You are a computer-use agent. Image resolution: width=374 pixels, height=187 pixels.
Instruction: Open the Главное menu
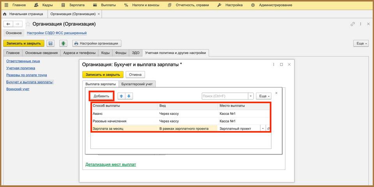click(19, 5)
